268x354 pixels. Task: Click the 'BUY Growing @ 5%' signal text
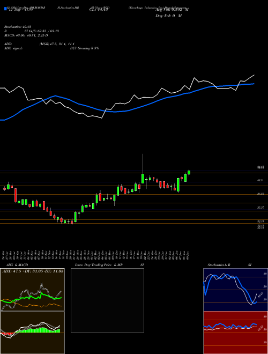click(84, 48)
